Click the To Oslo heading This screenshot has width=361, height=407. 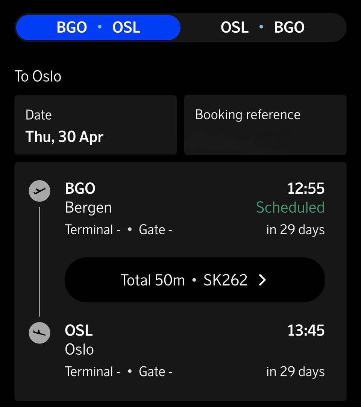(x=38, y=76)
